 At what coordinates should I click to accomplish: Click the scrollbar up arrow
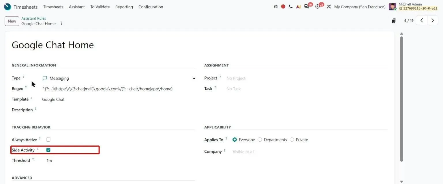click(401, 34)
